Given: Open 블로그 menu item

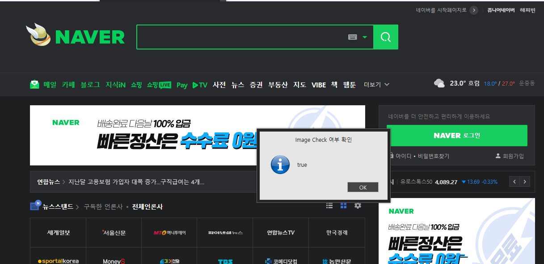Looking at the screenshot, I should tap(90, 85).
